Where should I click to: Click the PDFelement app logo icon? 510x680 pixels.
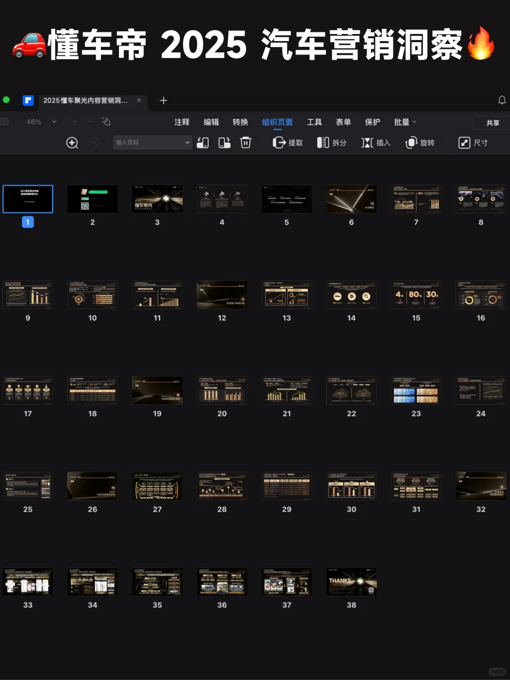tap(28, 101)
